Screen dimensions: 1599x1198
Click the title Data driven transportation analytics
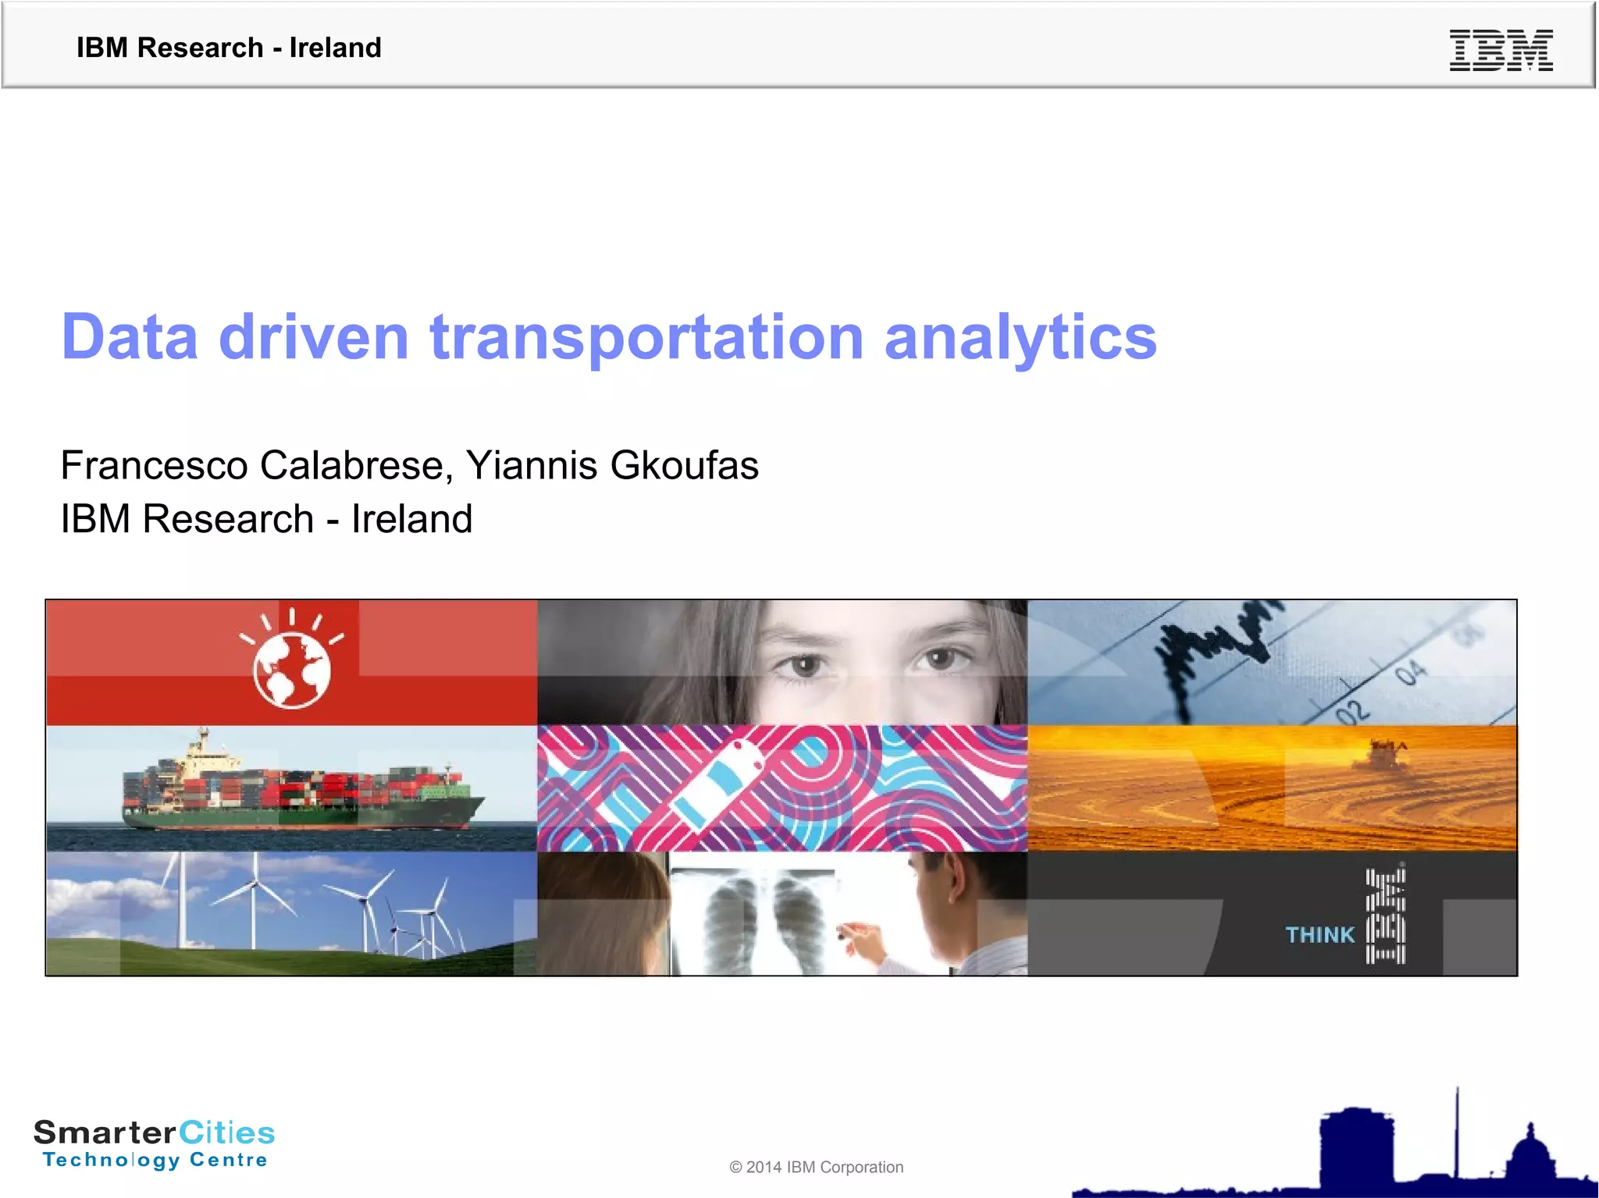[x=609, y=337]
